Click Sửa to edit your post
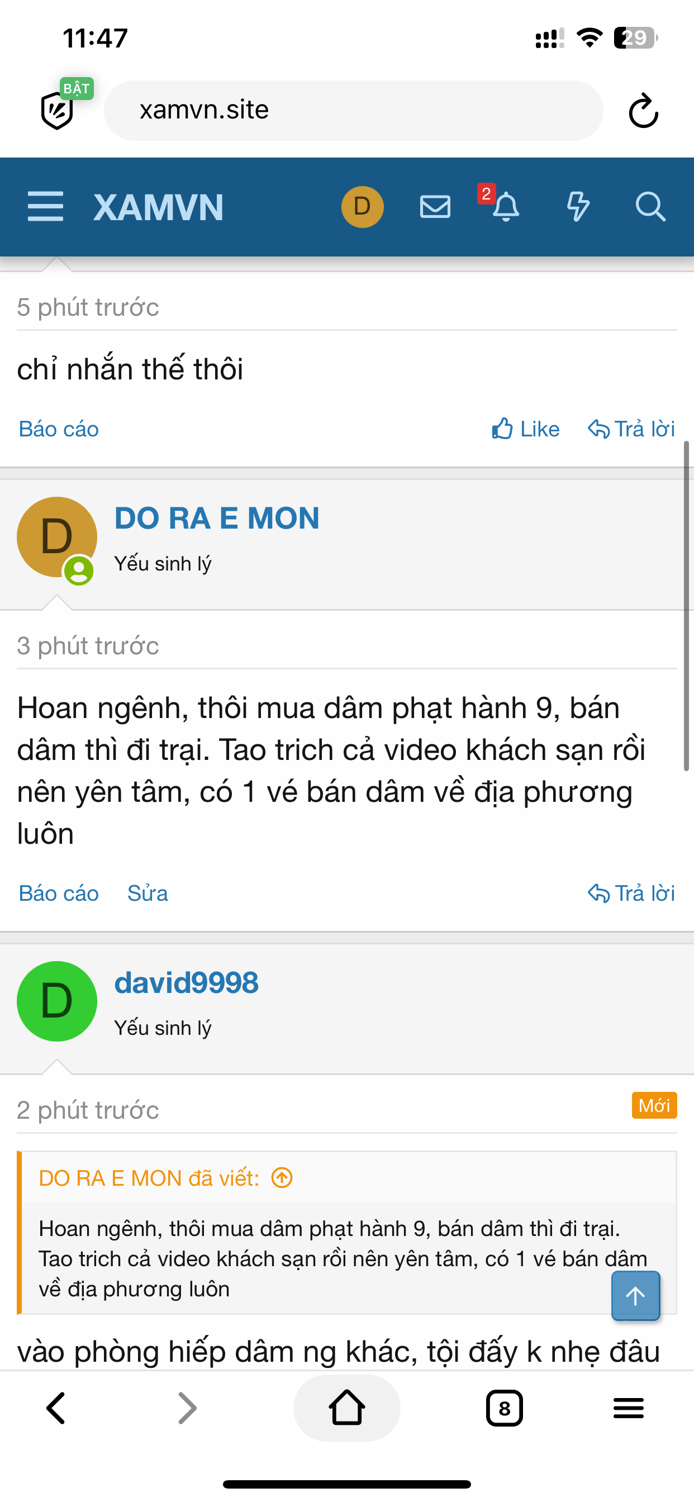The image size is (694, 1502). tap(148, 893)
